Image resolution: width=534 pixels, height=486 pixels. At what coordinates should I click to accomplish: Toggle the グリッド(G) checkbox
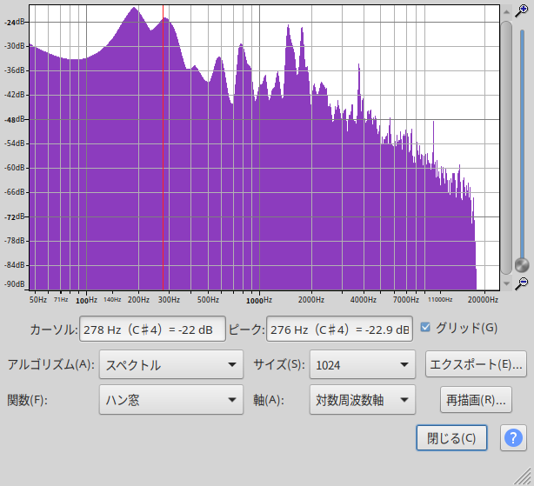pos(425,328)
